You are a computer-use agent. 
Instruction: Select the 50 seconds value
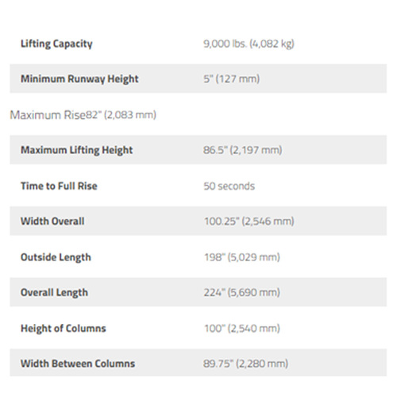pos(229,186)
